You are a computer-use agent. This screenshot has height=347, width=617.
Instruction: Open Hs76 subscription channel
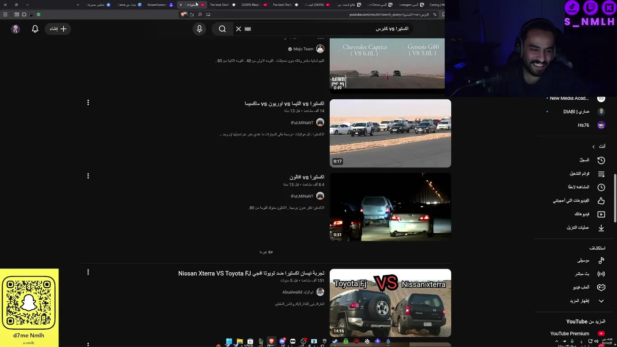(591, 125)
